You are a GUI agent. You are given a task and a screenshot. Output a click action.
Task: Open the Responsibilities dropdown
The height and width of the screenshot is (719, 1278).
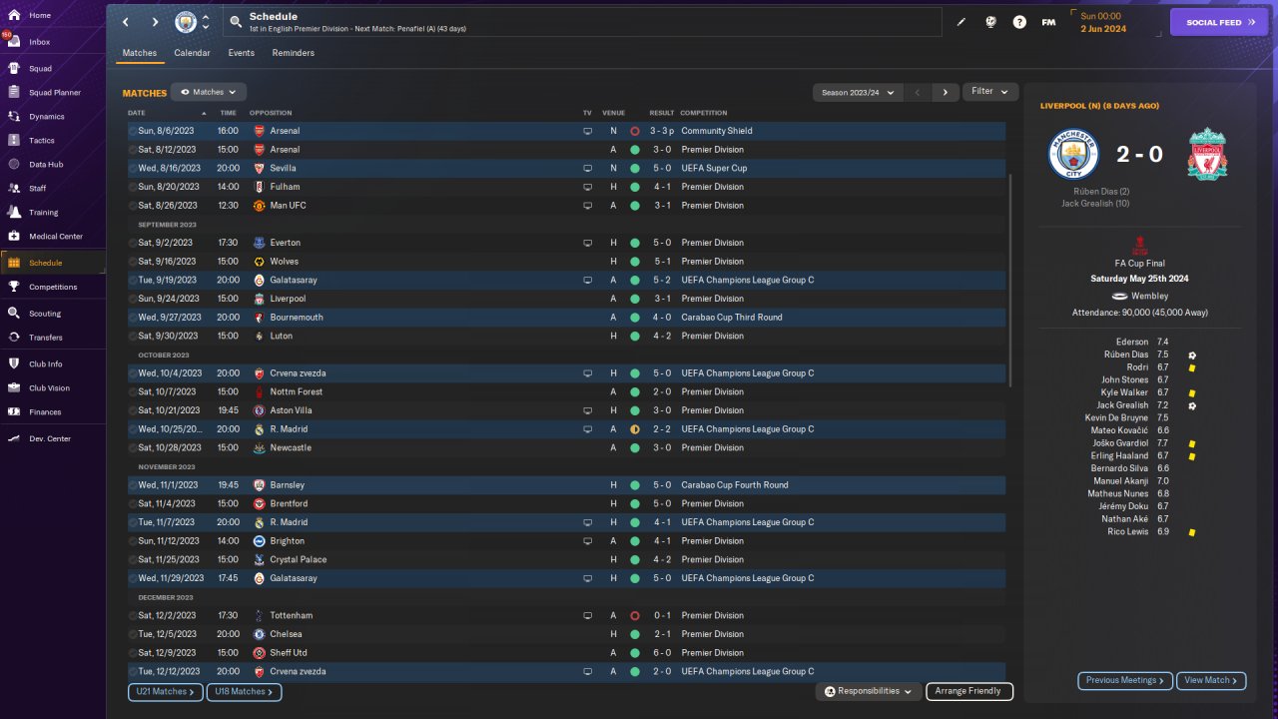click(868, 691)
